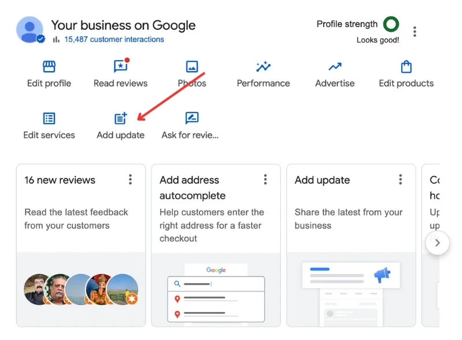Click Help customers enter address description
Screen dimensions: 462x340
pos(212,225)
